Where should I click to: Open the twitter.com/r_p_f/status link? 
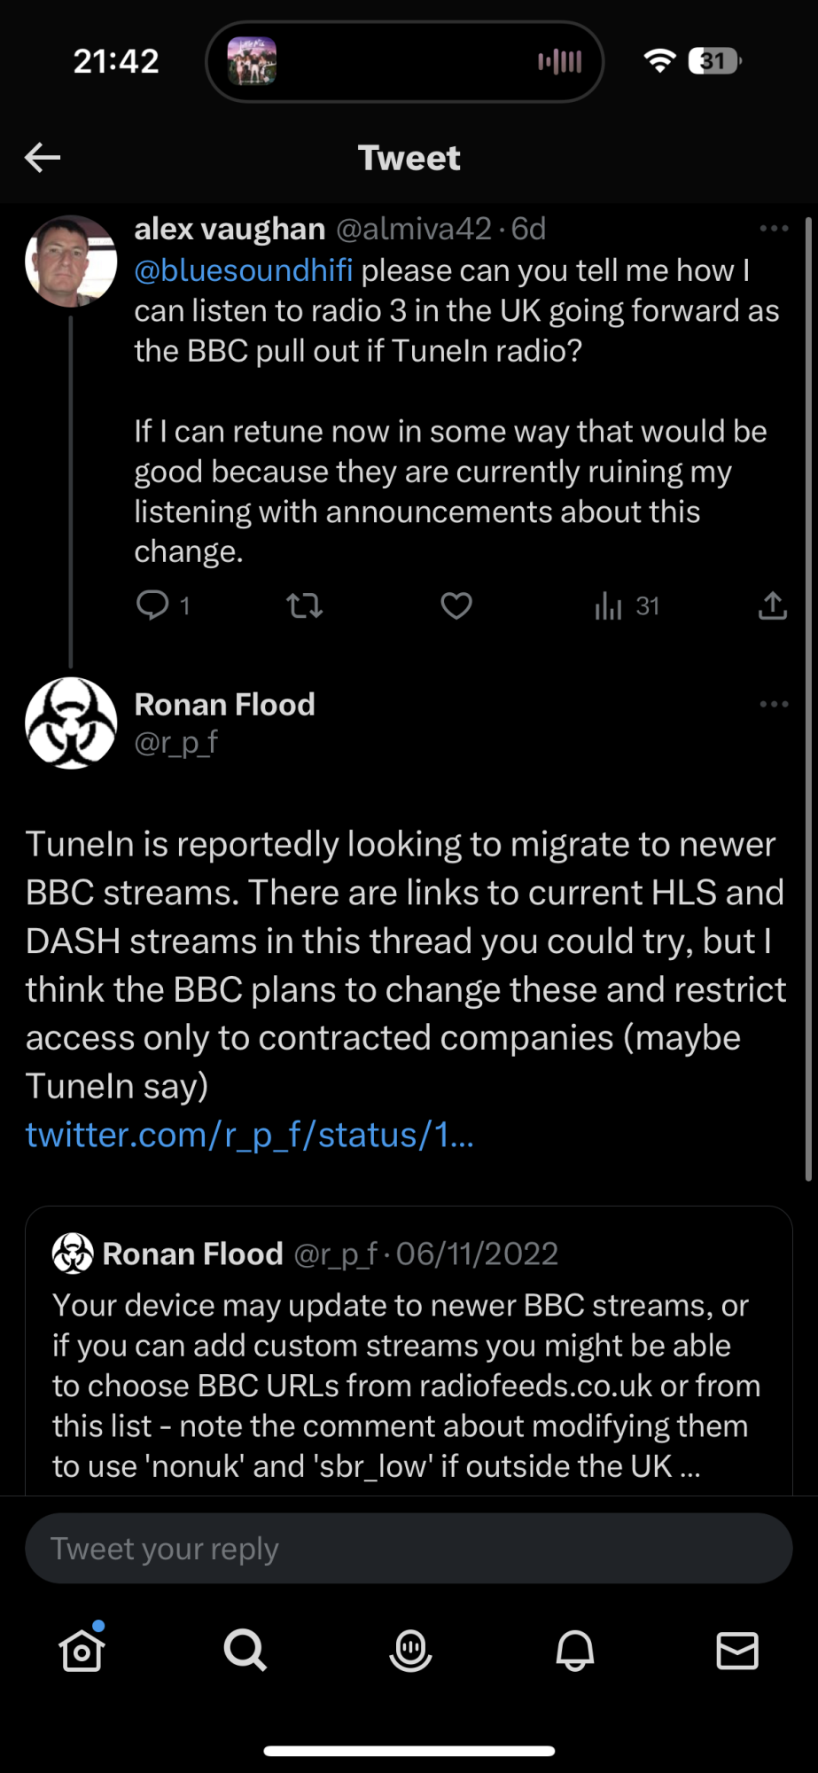[250, 1135]
